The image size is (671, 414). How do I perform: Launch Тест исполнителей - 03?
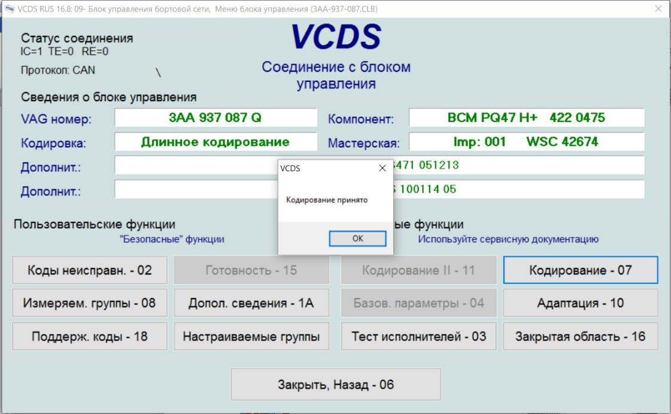(x=418, y=336)
